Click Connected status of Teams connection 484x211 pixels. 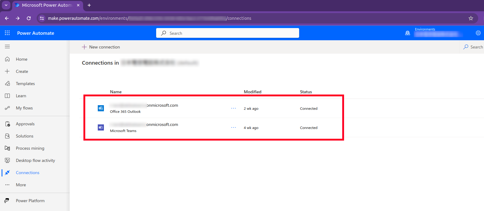tap(309, 128)
